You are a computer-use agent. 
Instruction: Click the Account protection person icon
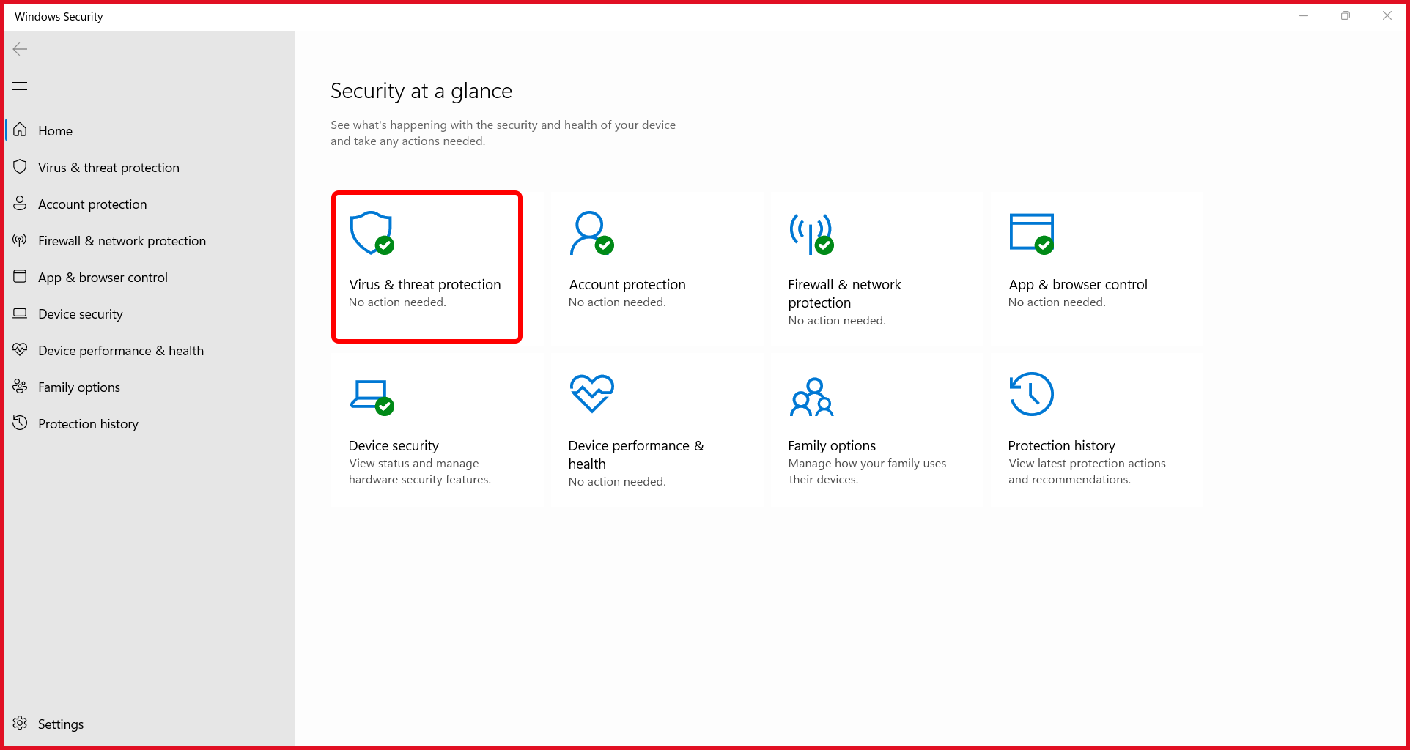pyautogui.click(x=590, y=233)
